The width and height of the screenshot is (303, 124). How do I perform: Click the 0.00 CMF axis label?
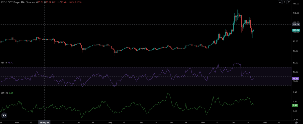[296, 111]
